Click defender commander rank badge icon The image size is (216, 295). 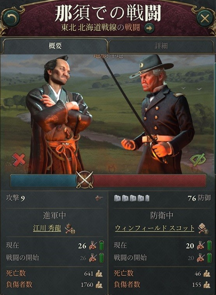[x=203, y=229]
